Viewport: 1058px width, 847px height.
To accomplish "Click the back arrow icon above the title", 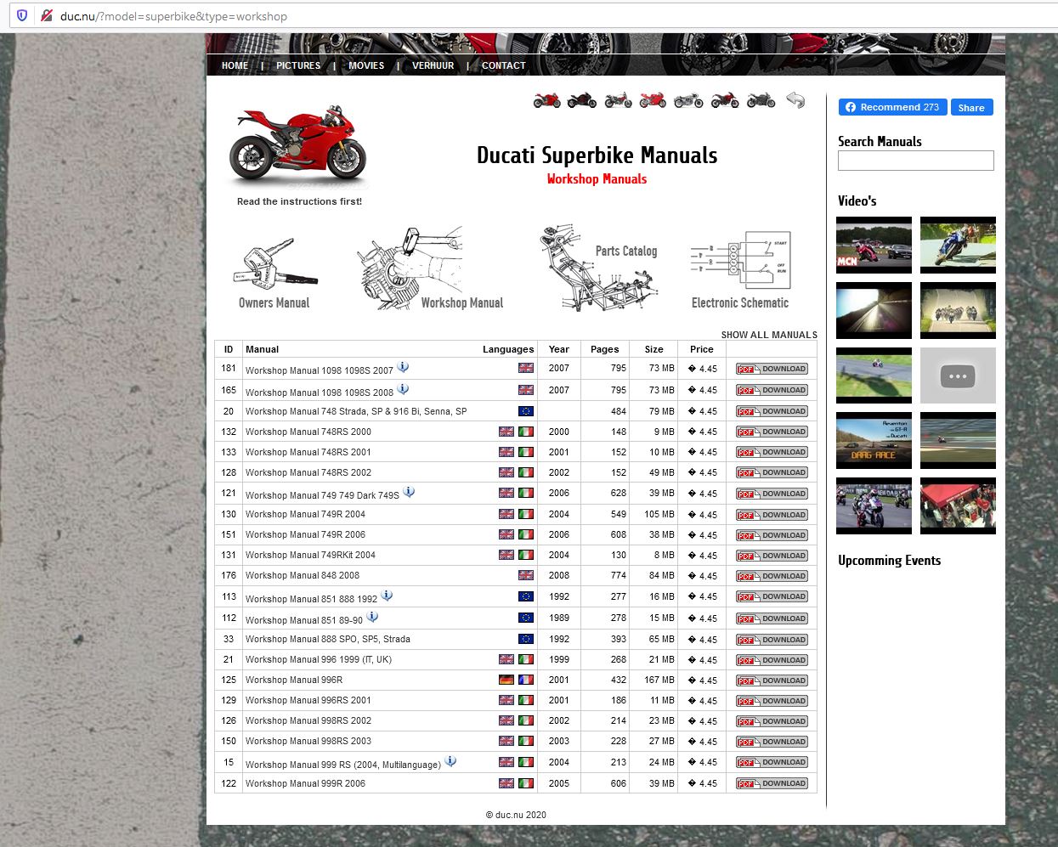I will tap(795, 100).
